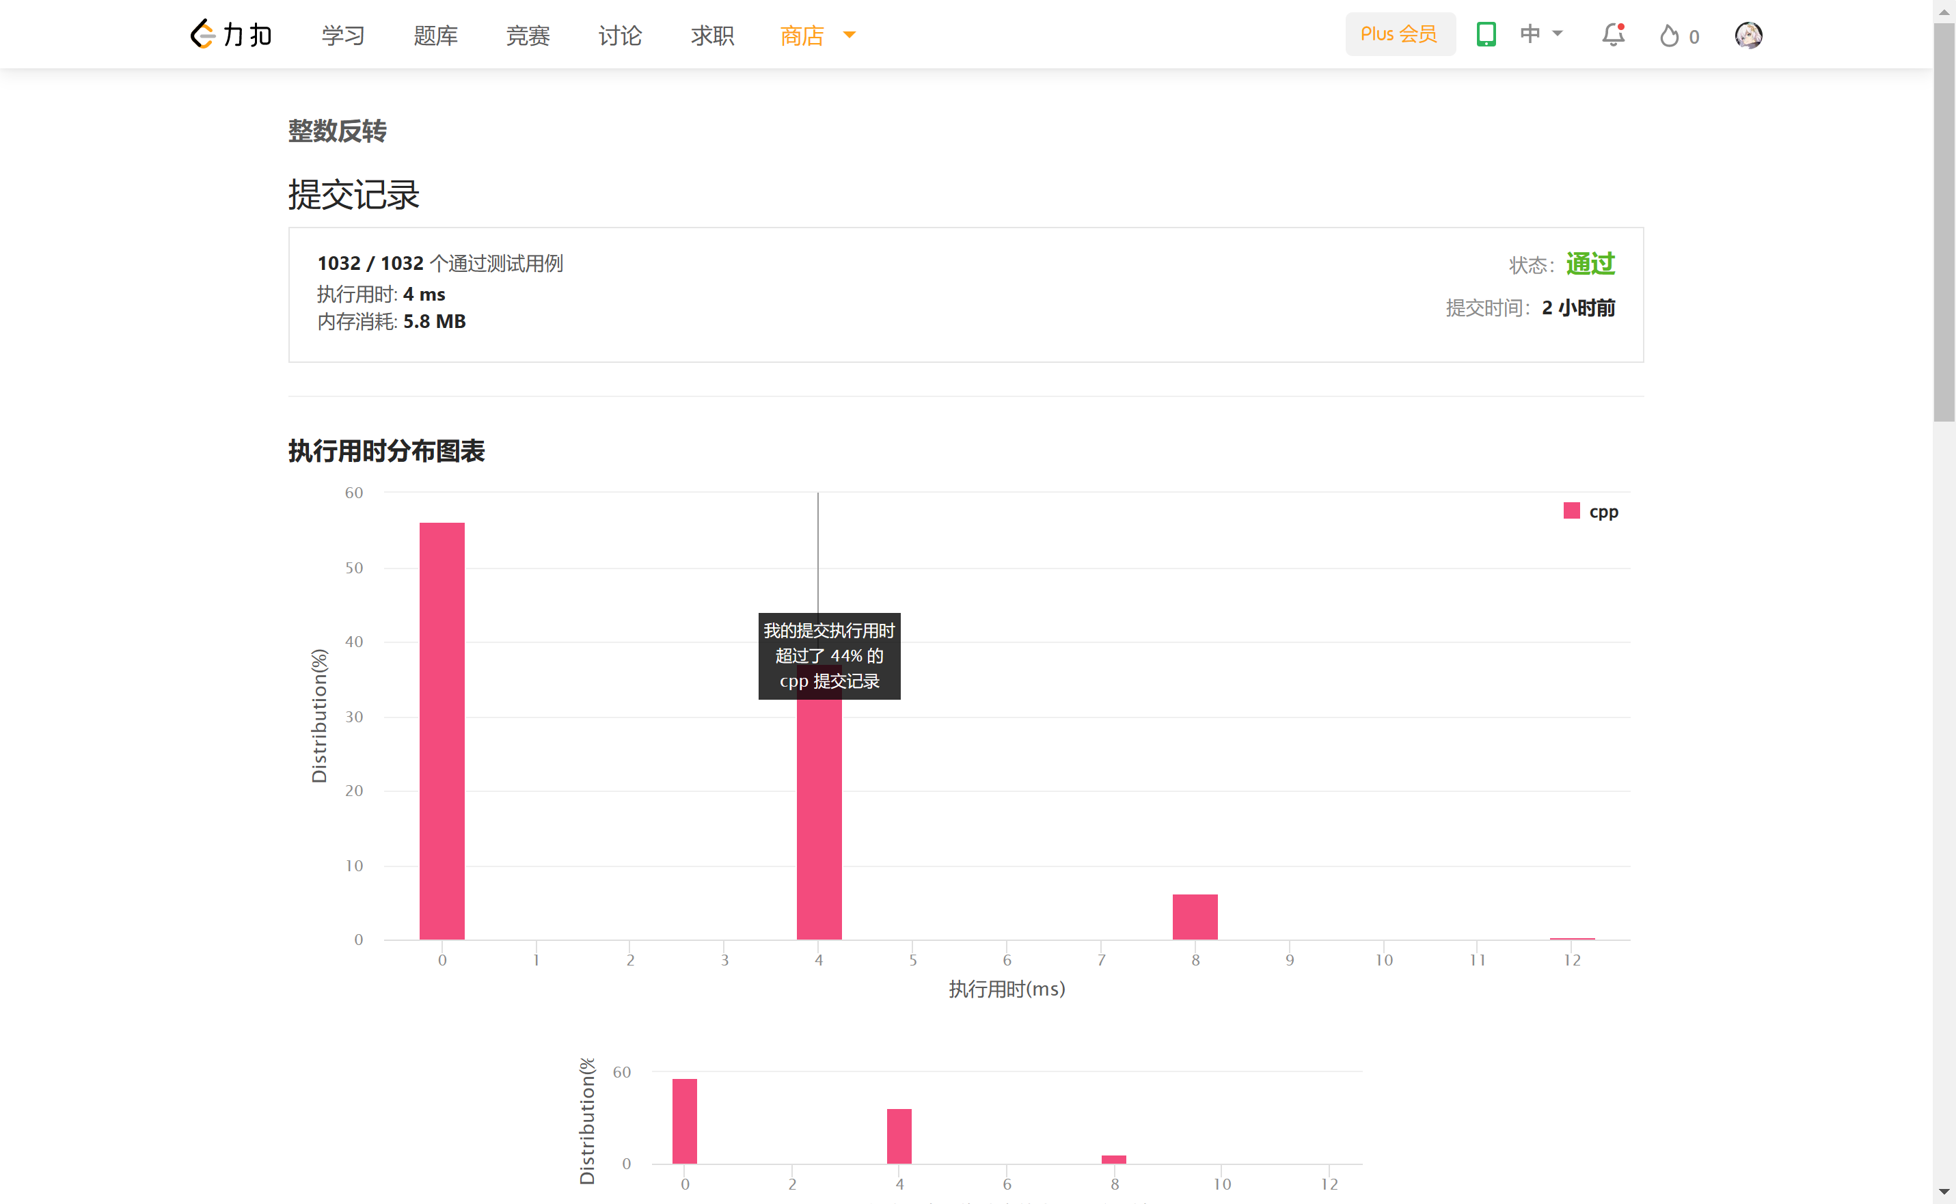Viewport: 1956px width, 1204px height.
Task: Click the Plus 会员 button
Action: point(1399,34)
